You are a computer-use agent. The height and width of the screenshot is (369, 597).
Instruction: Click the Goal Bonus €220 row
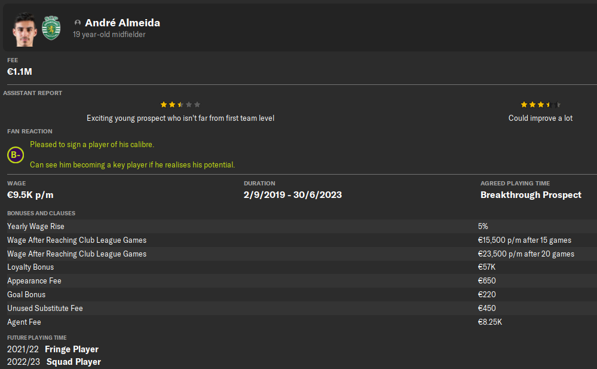[x=299, y=295]
